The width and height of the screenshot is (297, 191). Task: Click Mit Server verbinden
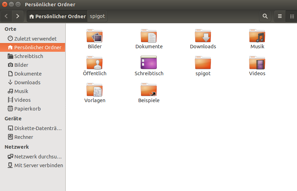pyautogui.click(x=33, y=165)
